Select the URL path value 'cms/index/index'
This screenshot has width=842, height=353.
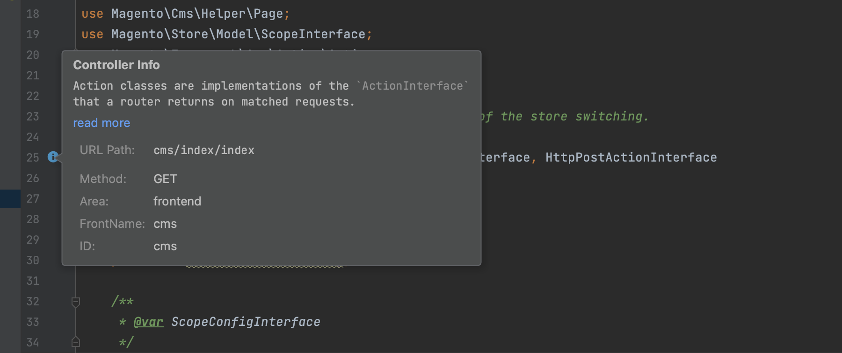(x=204, y=150)
